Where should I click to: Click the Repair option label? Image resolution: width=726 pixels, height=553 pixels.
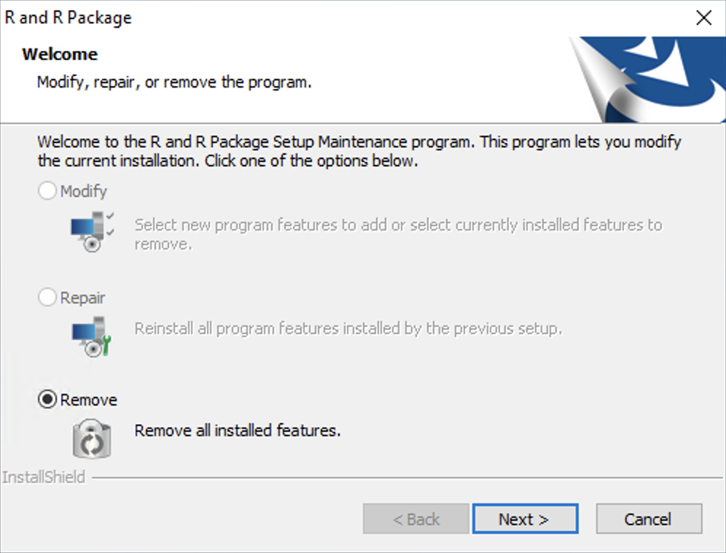(x=83, y=298)
